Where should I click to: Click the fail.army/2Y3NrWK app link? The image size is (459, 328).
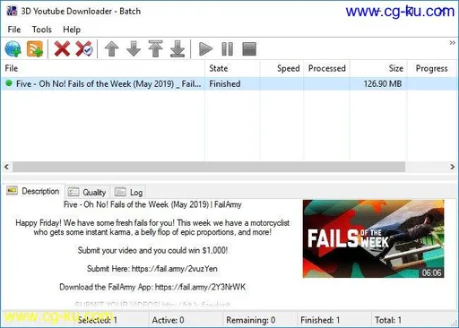tap(200, 287)
